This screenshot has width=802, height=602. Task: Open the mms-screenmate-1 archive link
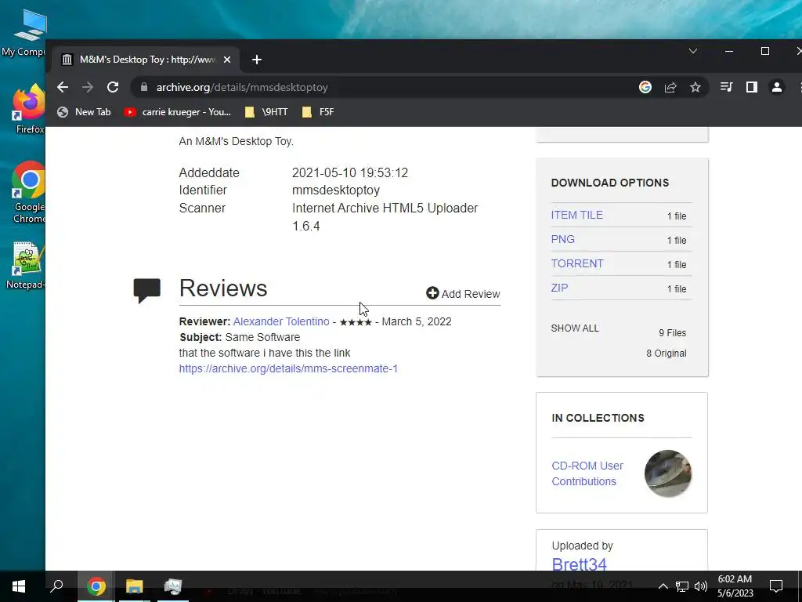click(288, 368)
